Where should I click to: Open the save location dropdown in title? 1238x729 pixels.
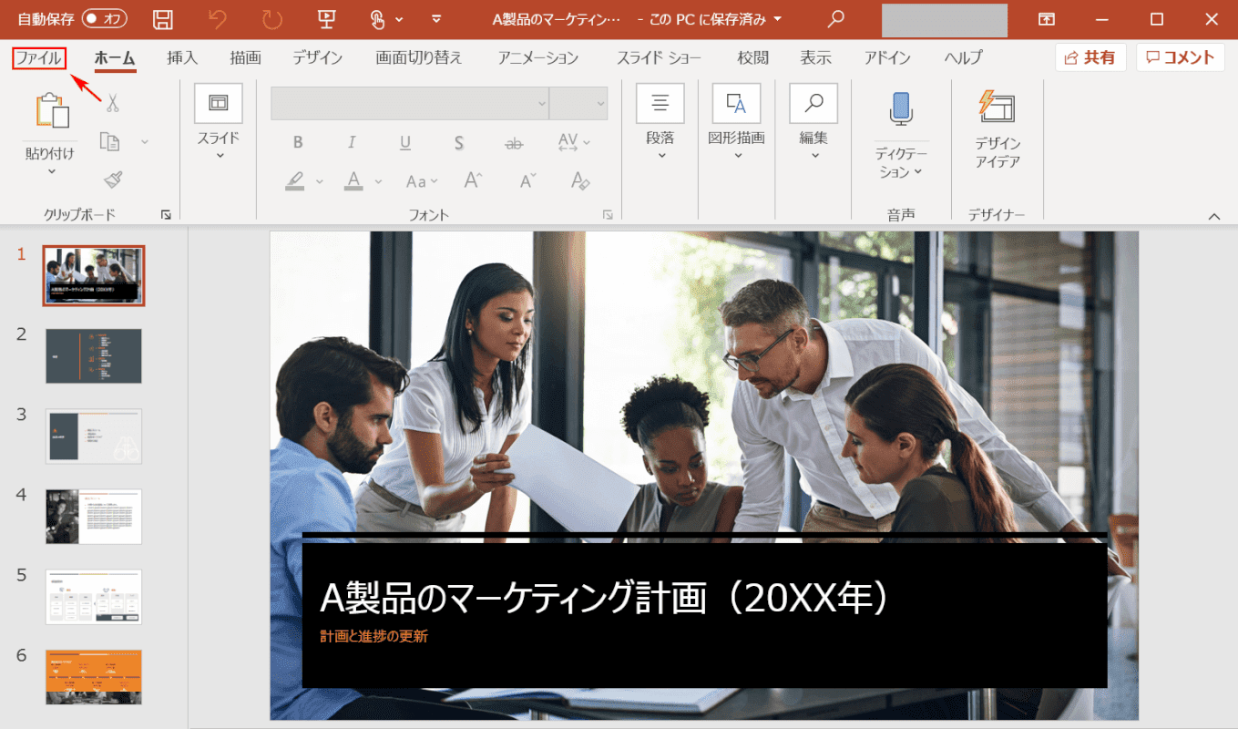pyautogui.click(x=776, y=19)
